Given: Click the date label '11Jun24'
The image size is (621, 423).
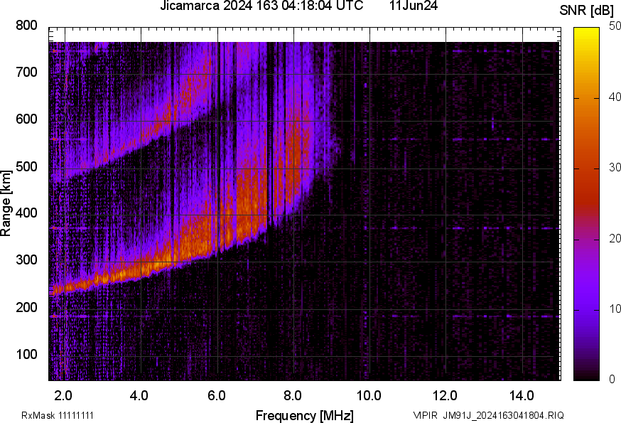Looking at the screenshot, I should 414,6.
